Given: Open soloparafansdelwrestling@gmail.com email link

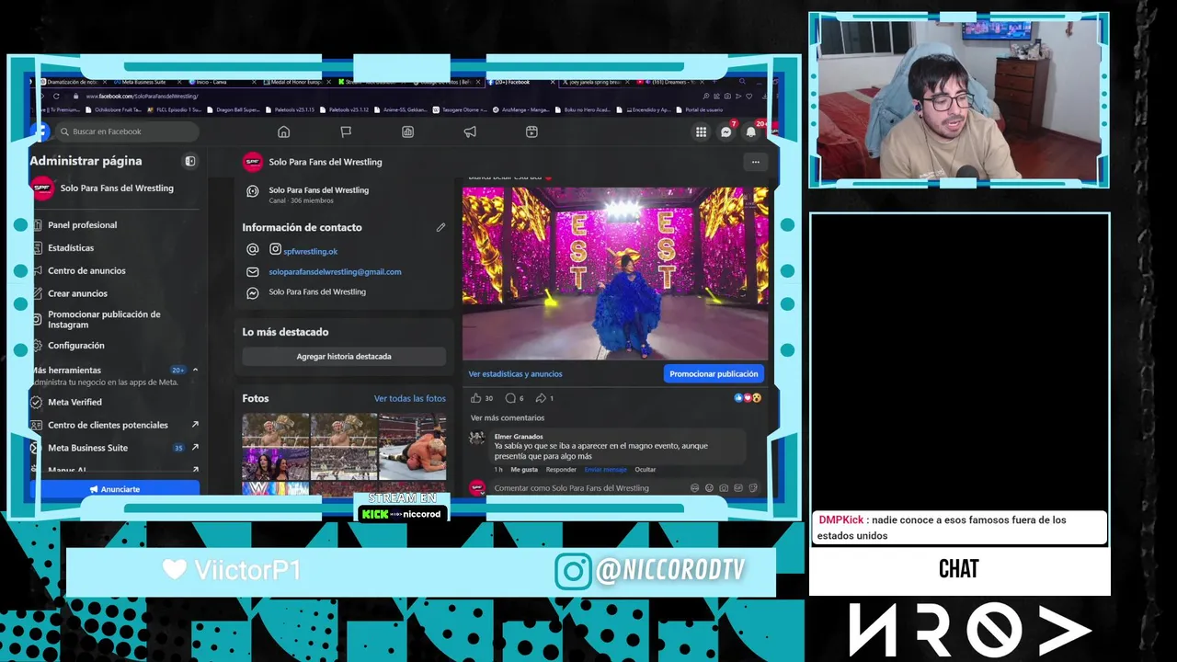Looking at the screenshot, I should click(335, 271).
